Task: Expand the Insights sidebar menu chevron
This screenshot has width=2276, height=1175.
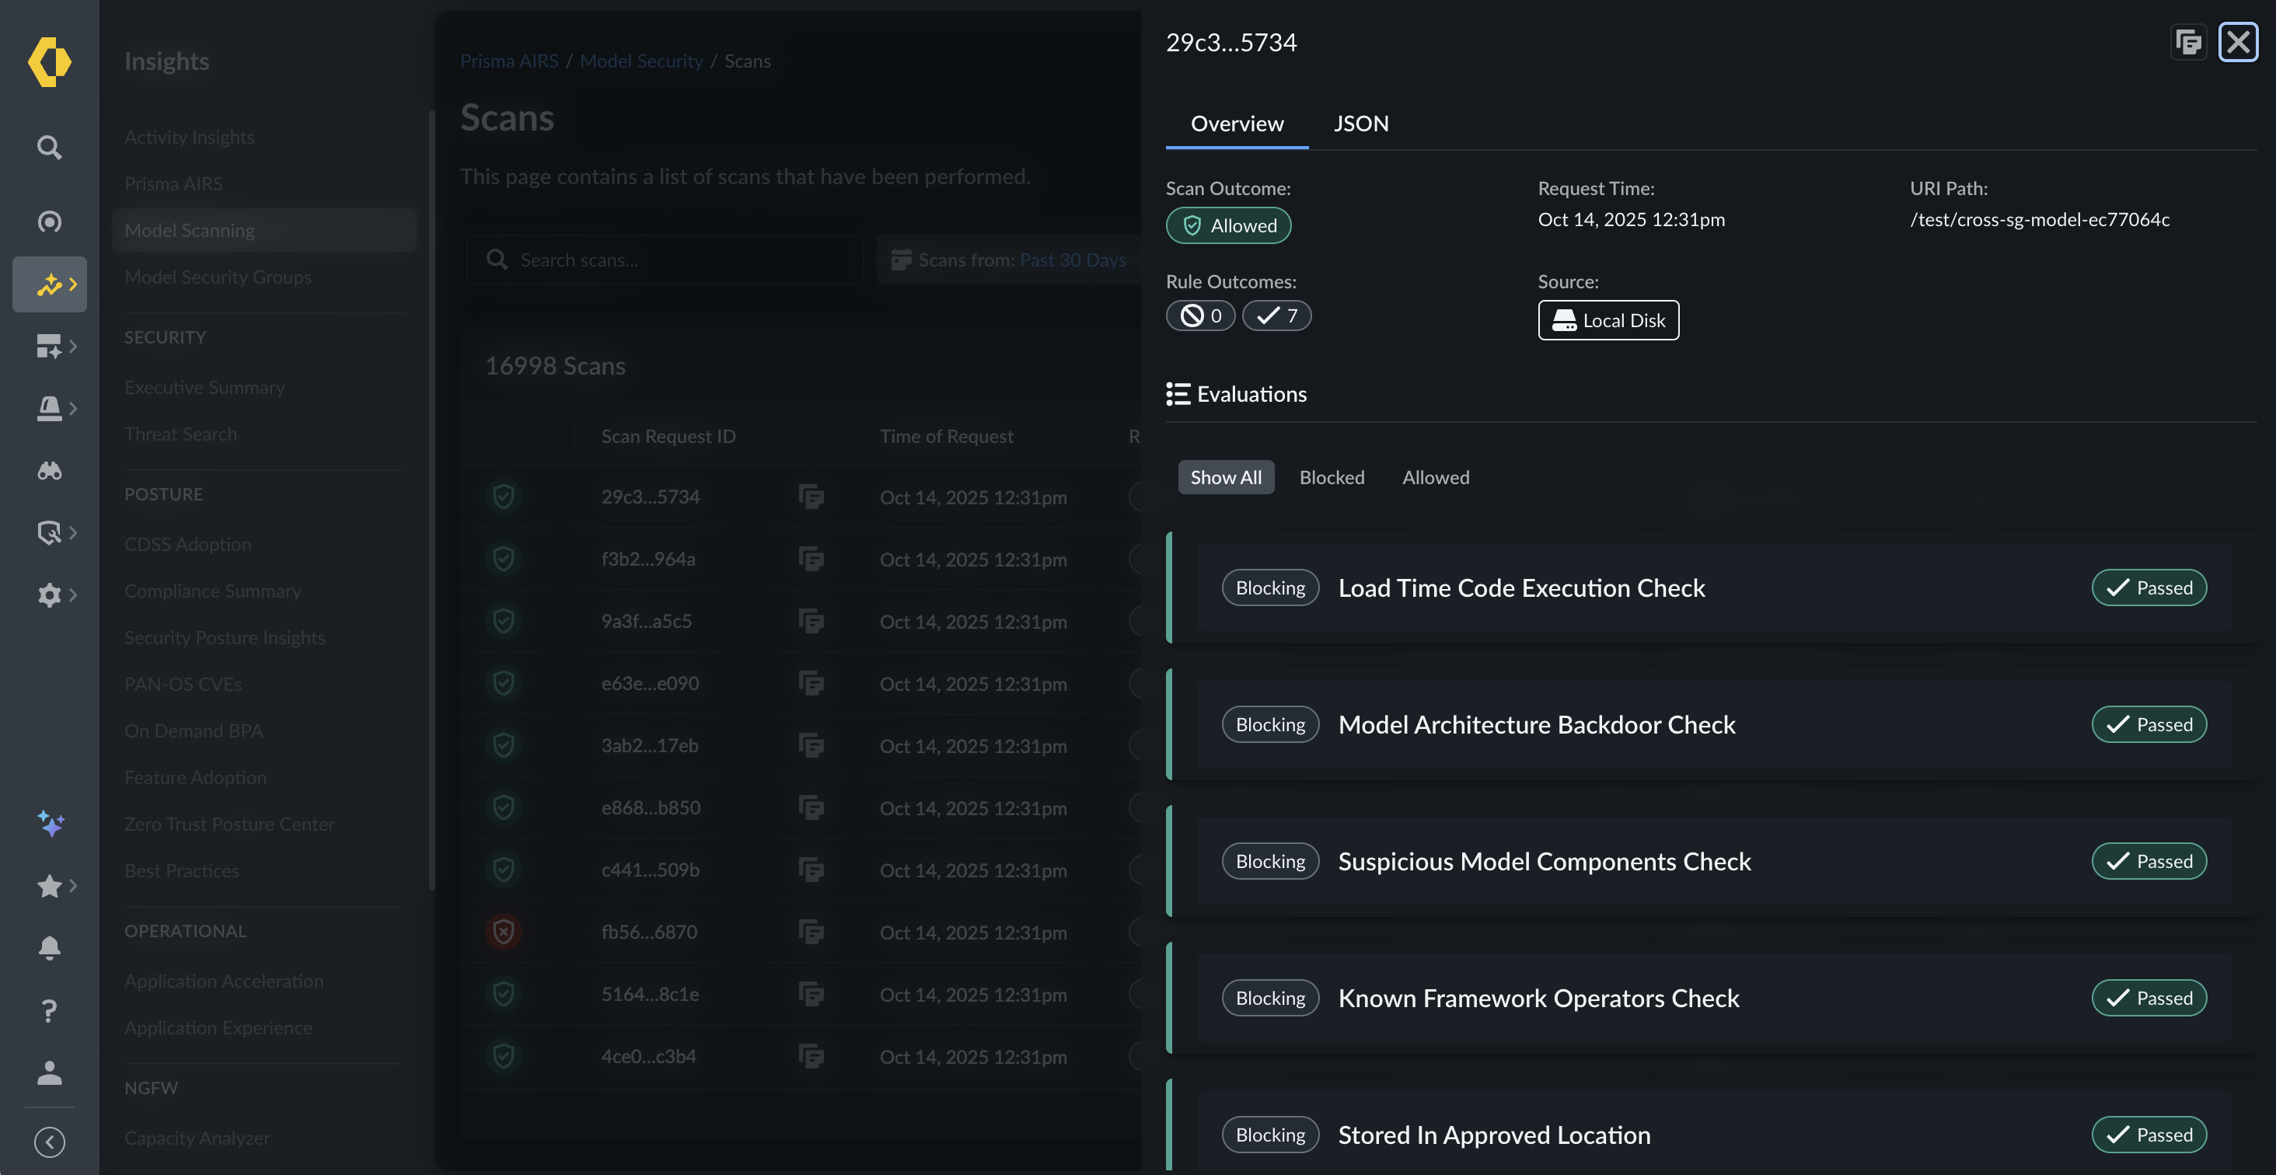Action: pyautogui.click(x=72, y=284)
